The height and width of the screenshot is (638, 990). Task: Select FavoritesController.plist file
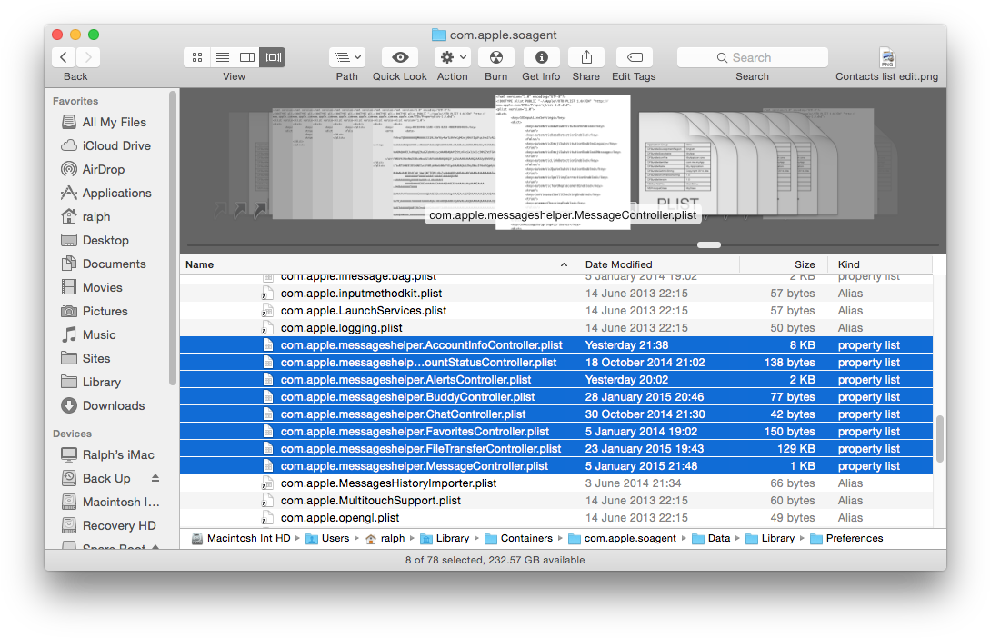(555, 432)
